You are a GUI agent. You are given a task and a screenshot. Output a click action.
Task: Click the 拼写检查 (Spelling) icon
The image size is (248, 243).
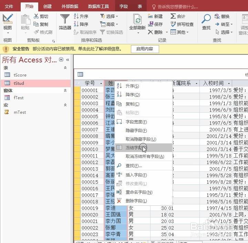coord(173,24)
